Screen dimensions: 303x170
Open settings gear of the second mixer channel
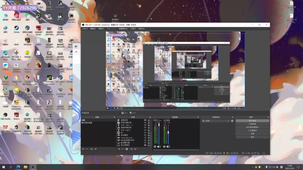point(164,147)
